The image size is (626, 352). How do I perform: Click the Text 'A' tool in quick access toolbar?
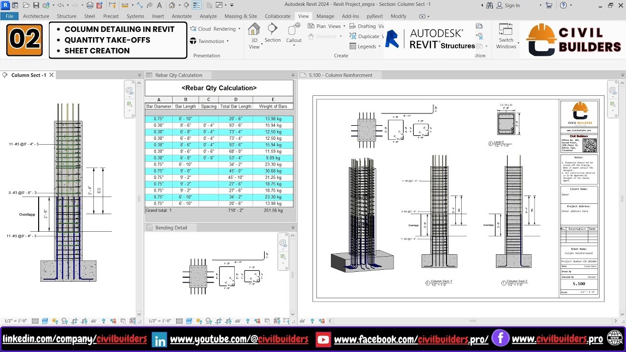click(x=159, y=5)
